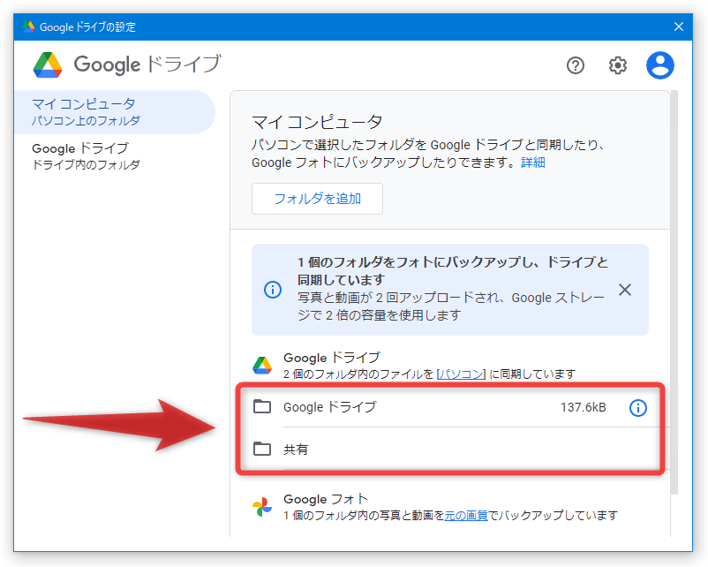Click the Google Drive logo in header
Image resolution: width=708 pixels, height=567 pixels.
click(x=48, y=65)
